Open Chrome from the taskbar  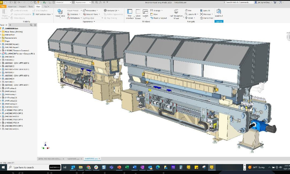[x=88, y=167]
